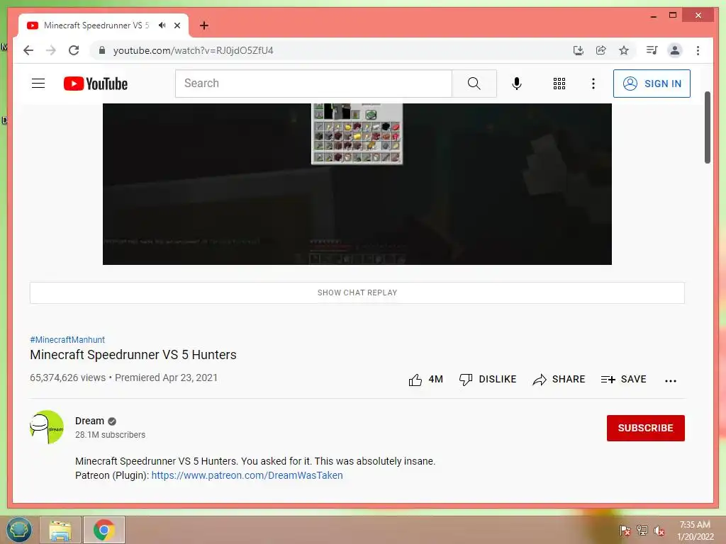Share this page from the address bar
Image resolution: width=726 pixels, height=544 pixels.
[x=601, y=50]
